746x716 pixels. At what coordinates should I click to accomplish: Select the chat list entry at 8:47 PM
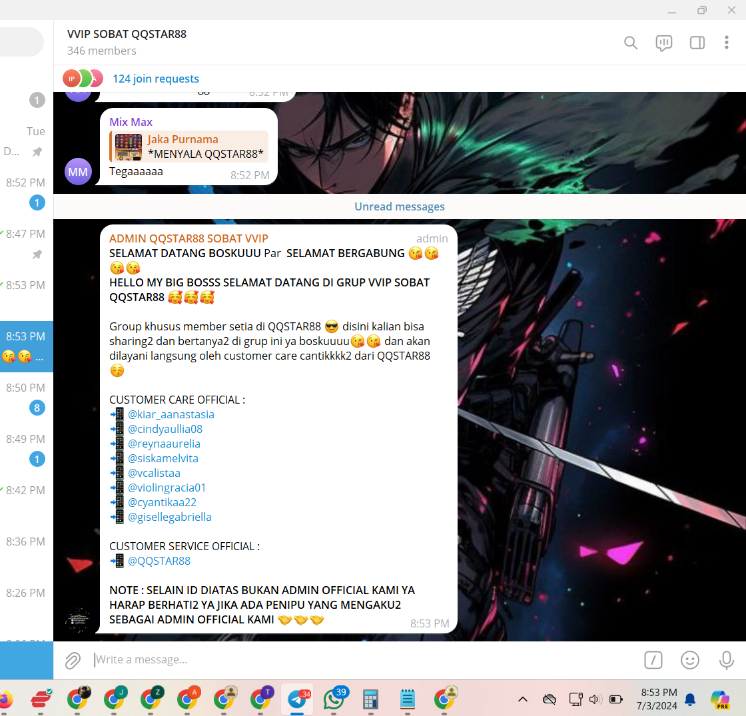27,244
